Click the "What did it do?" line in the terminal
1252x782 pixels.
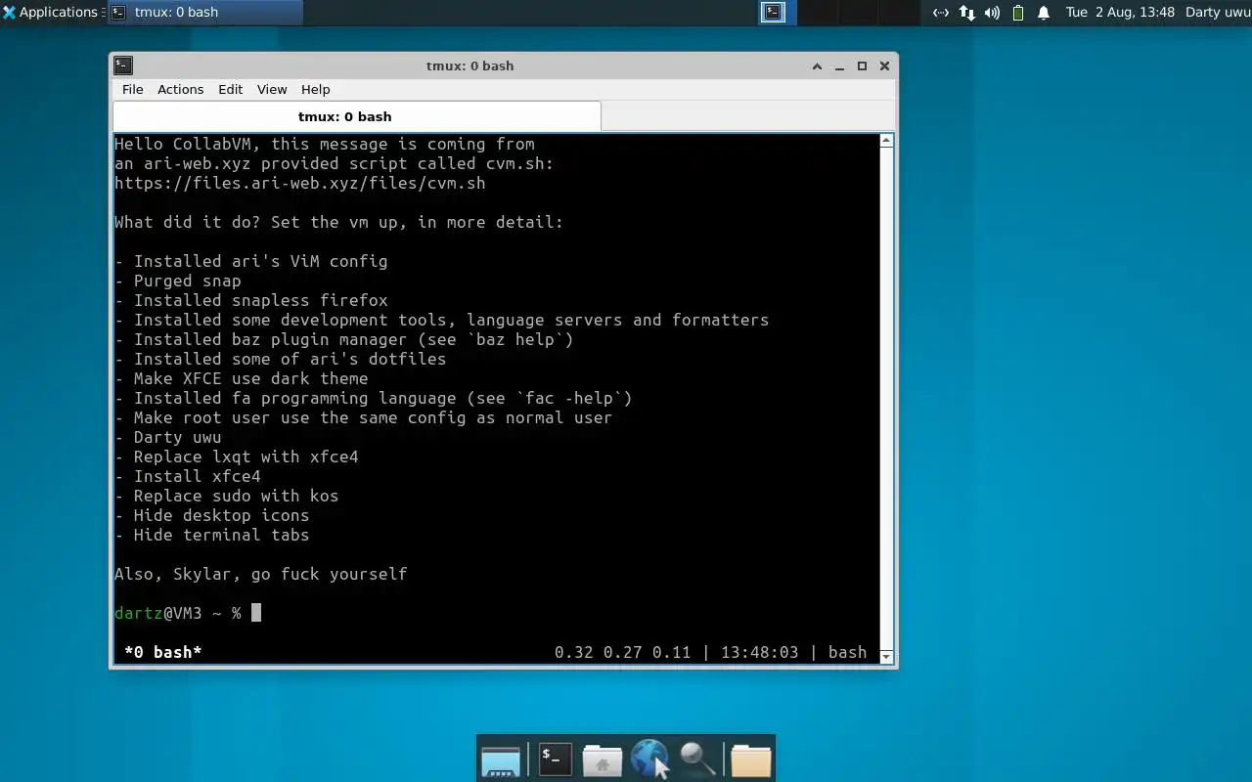pos(338,222)
